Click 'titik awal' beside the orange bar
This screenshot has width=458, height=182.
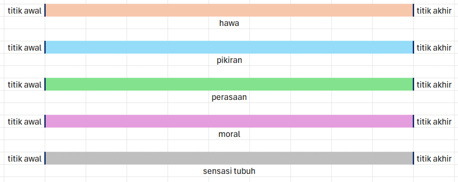point(24,11)
